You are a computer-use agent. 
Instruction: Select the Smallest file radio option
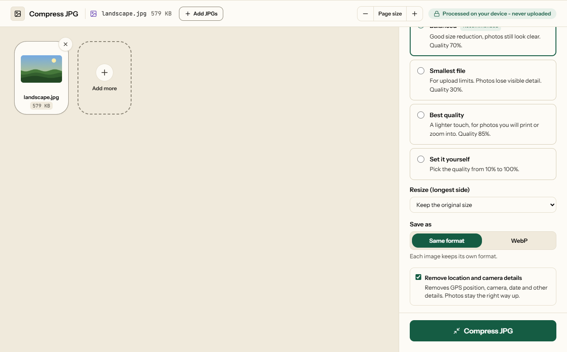tap(421, 71)
